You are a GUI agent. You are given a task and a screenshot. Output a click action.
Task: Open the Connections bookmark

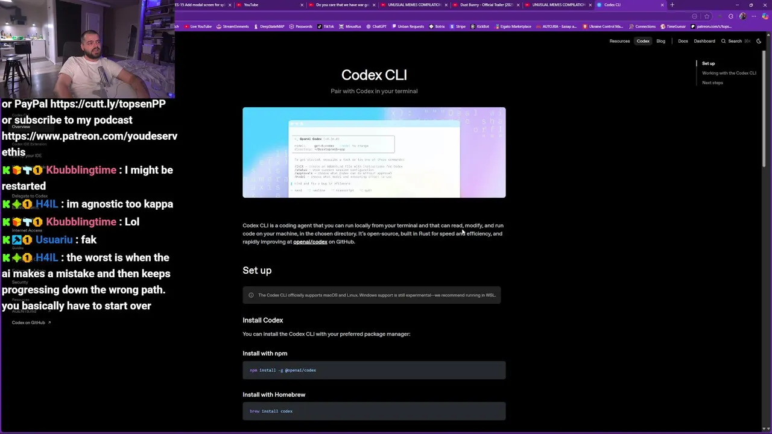pyautogui.click(x=642, y=27)
